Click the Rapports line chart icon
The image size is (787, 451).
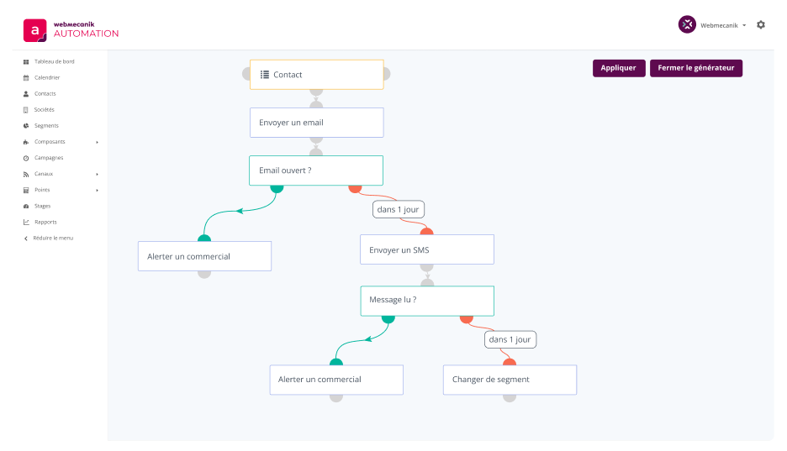tap(26, 222)
